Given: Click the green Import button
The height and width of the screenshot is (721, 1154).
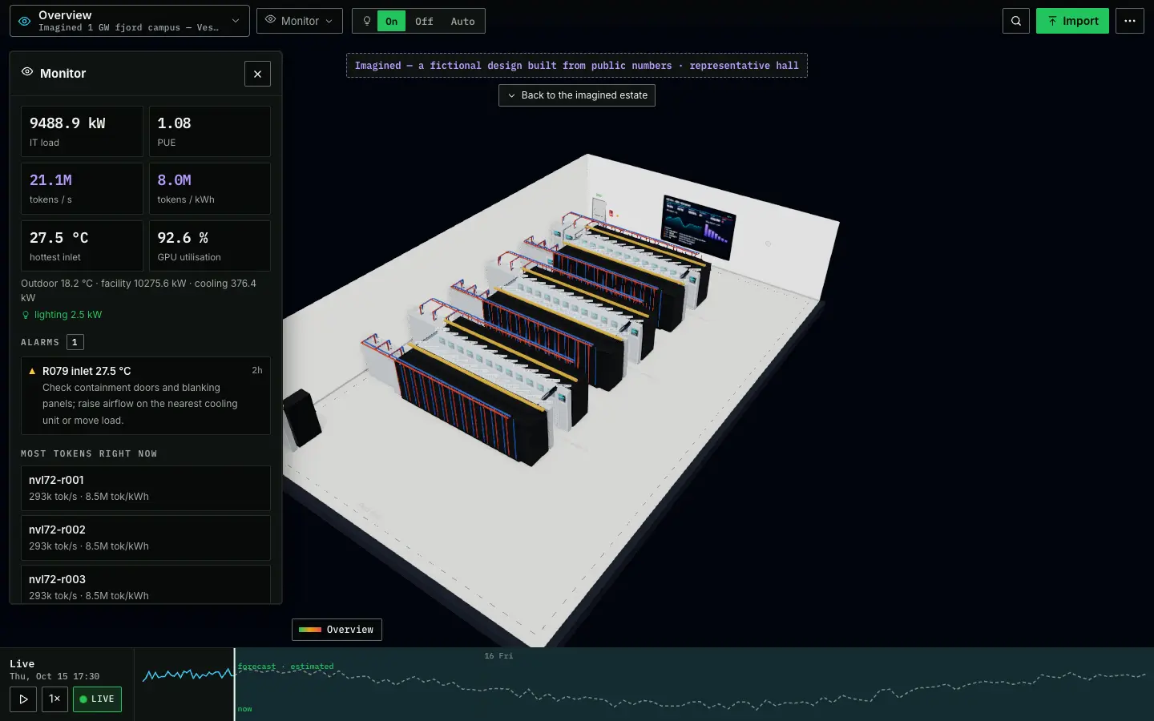Looking at the screenshot, I should click(1072, 21).
